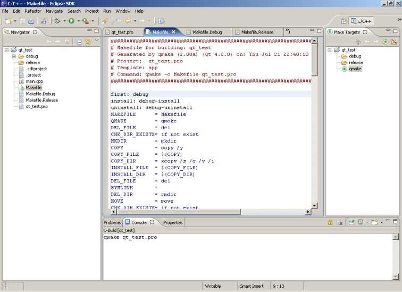Open the Open Console dropdown arrow
The height and width of the screenshot is (292, 402).
point(381,222)
